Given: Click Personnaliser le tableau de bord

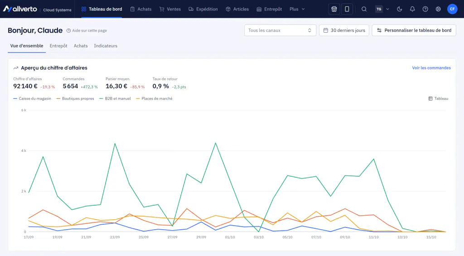Looking at the screenshot, I should coord(414,30).
